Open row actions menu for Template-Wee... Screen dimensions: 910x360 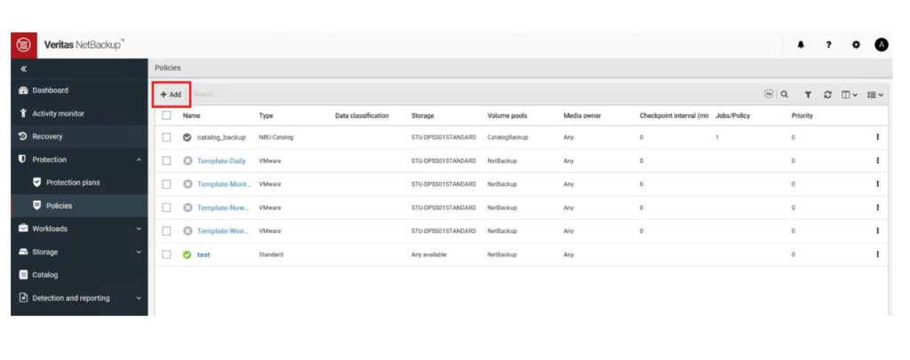(x=877, y=231)
